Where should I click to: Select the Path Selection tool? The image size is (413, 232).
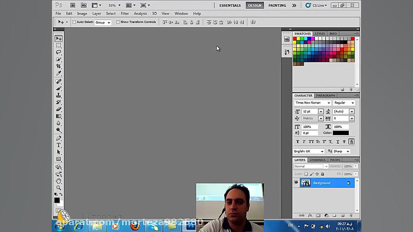click(59, 152)
